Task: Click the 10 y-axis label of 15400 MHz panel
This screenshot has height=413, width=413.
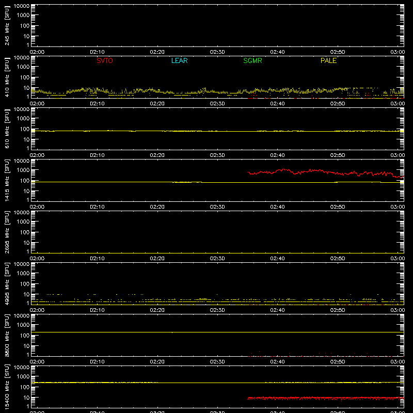Action: coord(26,398)
